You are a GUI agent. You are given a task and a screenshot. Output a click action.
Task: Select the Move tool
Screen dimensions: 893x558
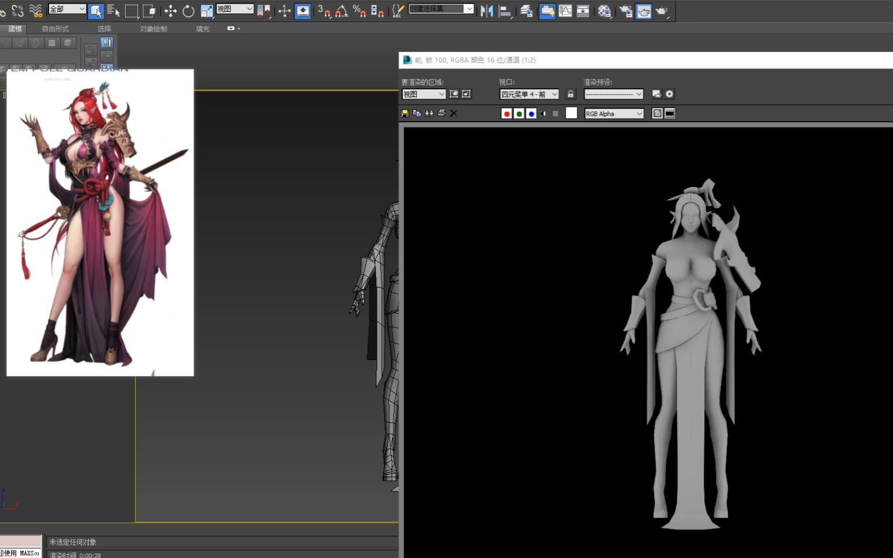coord(170,11)
